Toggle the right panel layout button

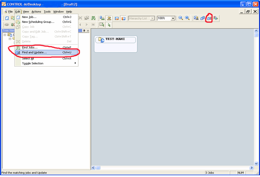point(124,18)
